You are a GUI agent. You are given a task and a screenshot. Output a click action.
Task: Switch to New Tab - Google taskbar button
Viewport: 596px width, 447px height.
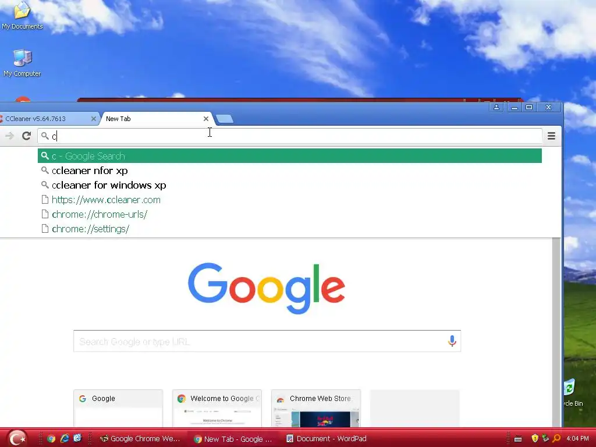tap(233, 439)
